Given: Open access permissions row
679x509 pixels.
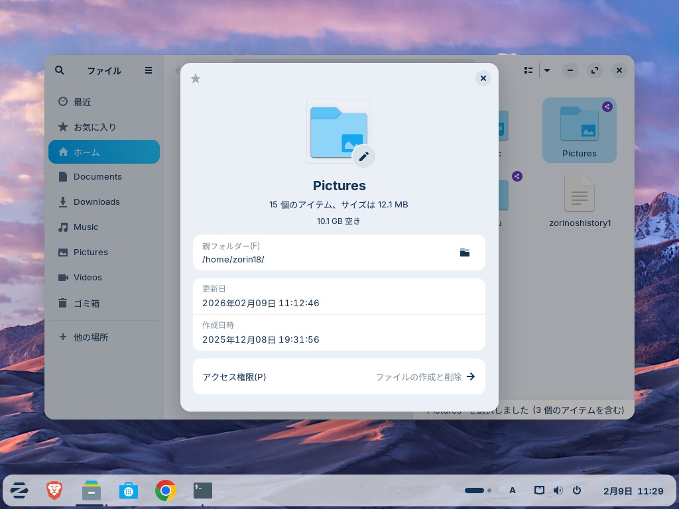Looking at the screenshot, I should 339,376.
